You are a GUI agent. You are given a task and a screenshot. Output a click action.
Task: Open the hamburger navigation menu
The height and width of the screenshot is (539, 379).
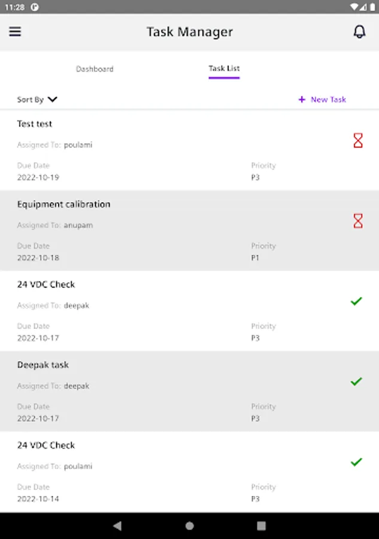tap(15, 32)
